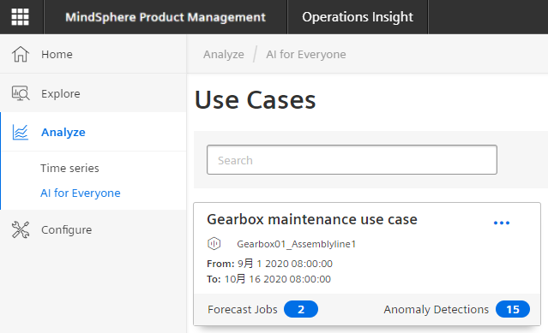
Task: Click the Explore chart-magnifier icon
Action: point(21,93)
